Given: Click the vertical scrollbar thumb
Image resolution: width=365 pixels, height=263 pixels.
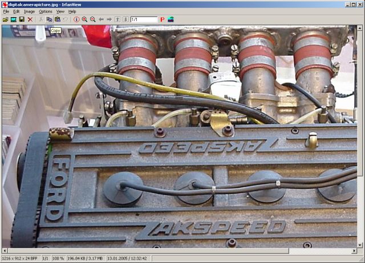Looking at the screenshot, I should click(x=360, y=104).
